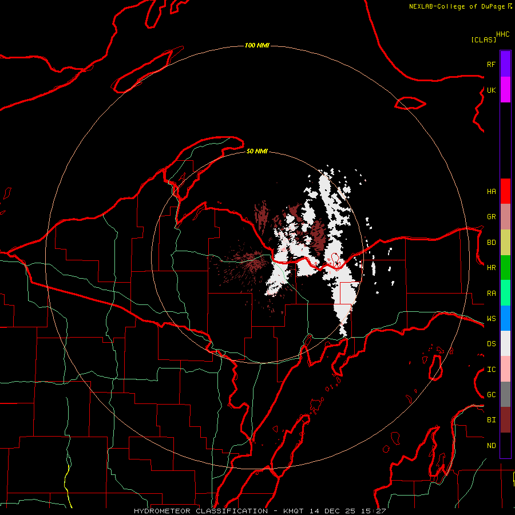Click the "WS" legend label

tap(491, 319)
